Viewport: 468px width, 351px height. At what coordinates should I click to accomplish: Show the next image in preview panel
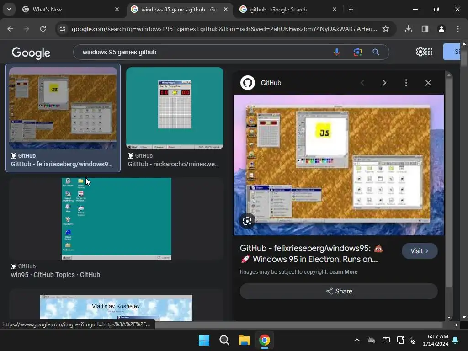[384, 83]
